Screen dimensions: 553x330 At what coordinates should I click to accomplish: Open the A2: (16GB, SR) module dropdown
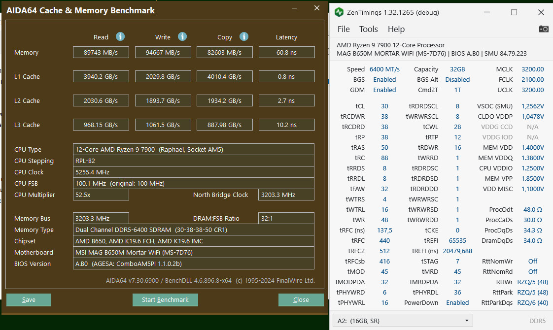(402, 321)
